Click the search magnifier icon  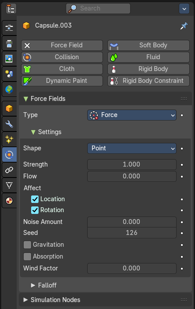tap(72, 9)
